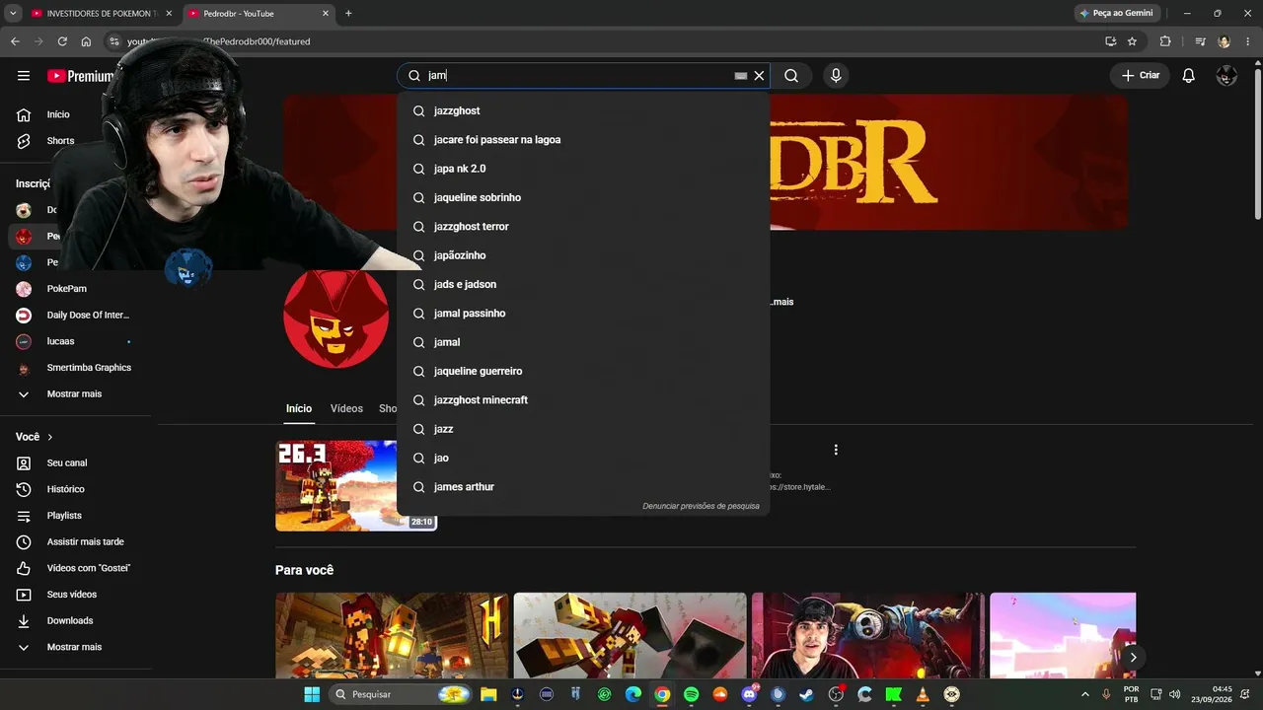Open the tab search dropdown arrow
The image size is (1263, 710).
coord(13,14)
